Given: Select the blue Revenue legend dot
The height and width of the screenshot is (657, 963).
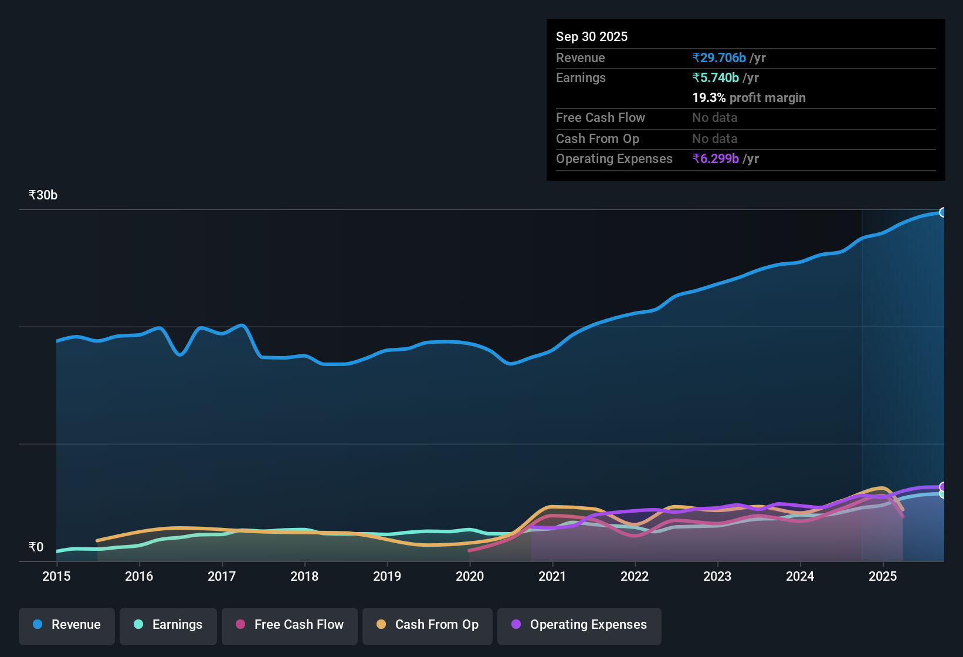Looking at the screenshot, I should click(38, 625).
